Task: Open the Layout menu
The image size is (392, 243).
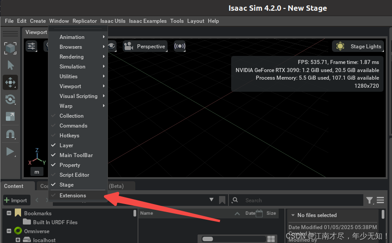Action: (196, 21)
